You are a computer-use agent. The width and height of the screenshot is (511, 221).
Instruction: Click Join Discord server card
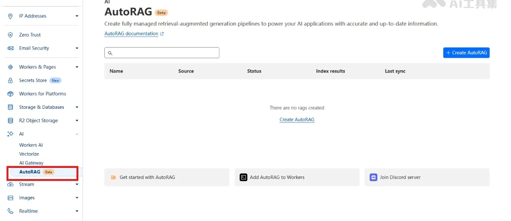[427, 177]
